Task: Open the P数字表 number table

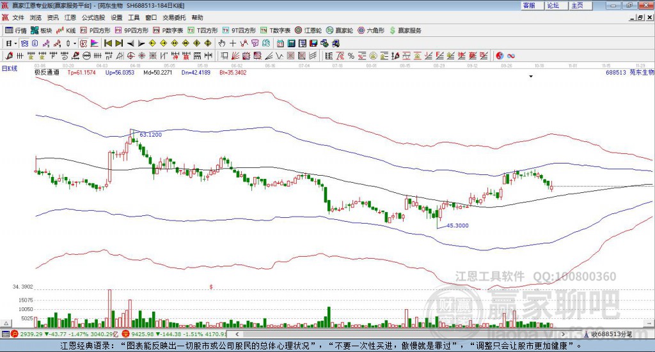Action: [168, 31]
